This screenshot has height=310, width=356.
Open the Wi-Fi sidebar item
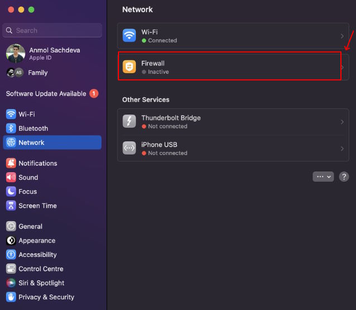[52, 114]
